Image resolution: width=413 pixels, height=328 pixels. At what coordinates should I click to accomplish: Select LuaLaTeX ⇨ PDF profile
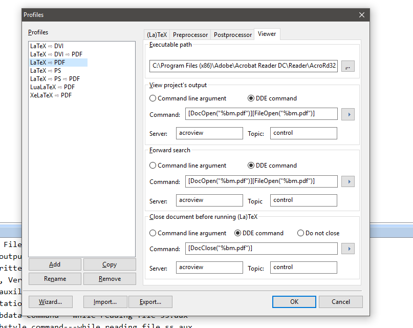click(52, 87)
